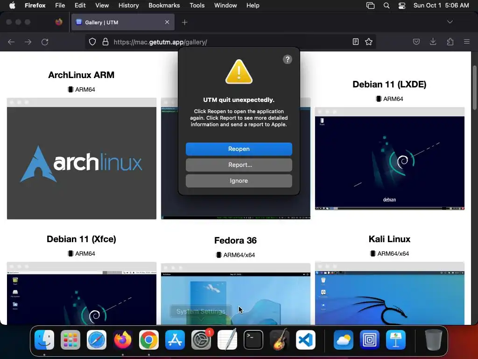The height and width of the screenshot is (359, 478).
Task: Click the Reopen button in crash dialog
Action: pos(239,149)
